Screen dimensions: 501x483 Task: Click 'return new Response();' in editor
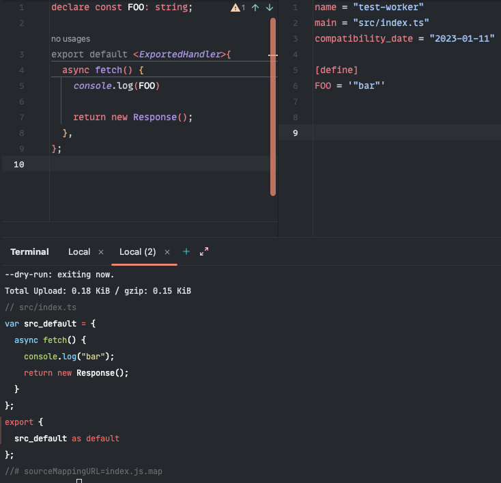click(132, 117)
